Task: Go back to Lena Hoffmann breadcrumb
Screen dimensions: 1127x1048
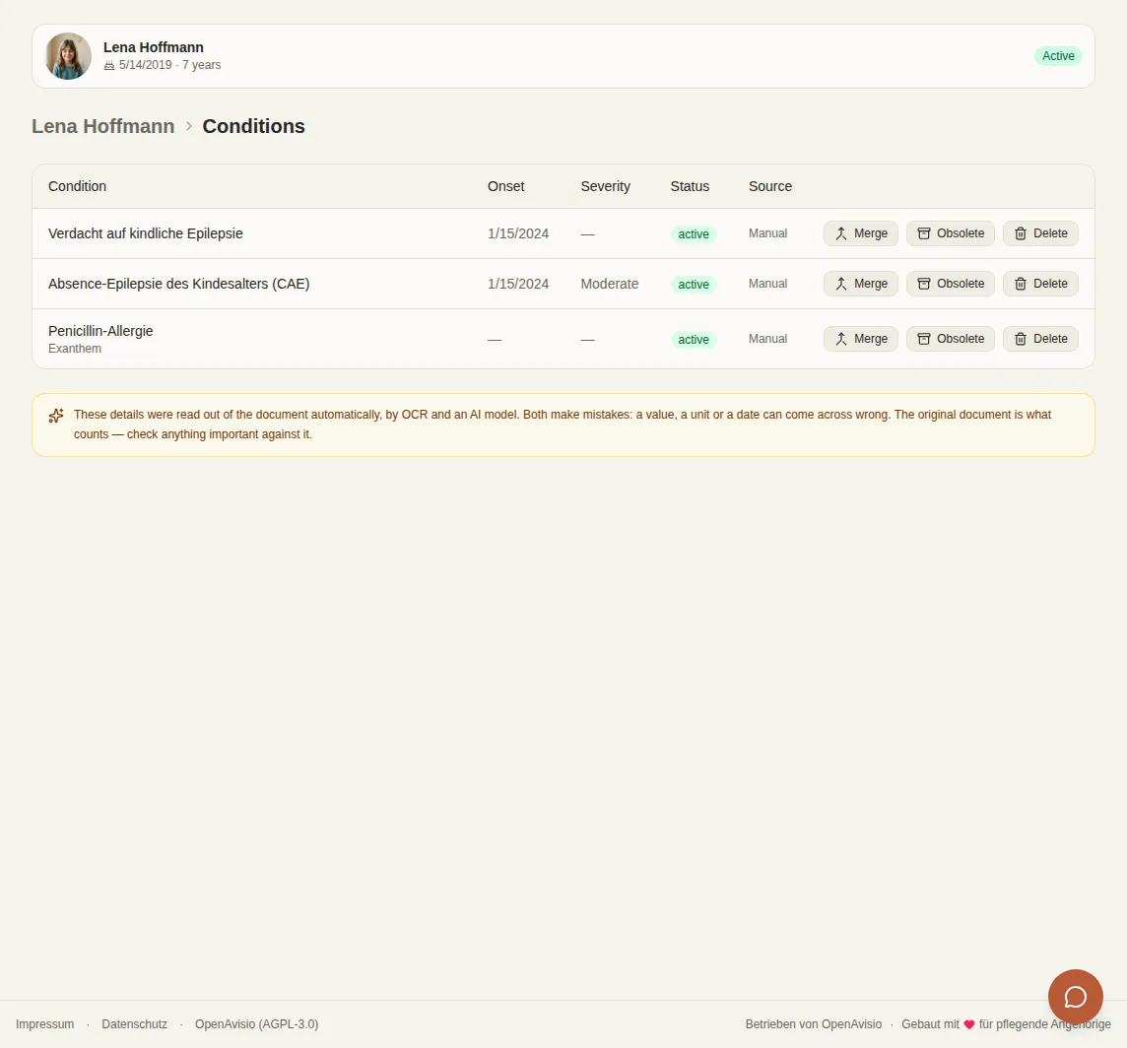Action: pyautogui.click(x=102, y=126)
